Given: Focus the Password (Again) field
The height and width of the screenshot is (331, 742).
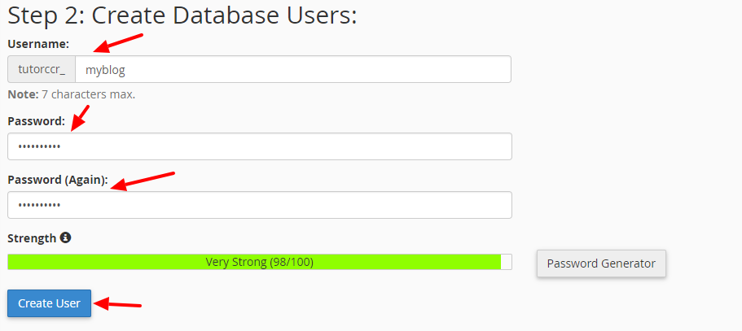Looking at the screenshot, I should (260, 205).
